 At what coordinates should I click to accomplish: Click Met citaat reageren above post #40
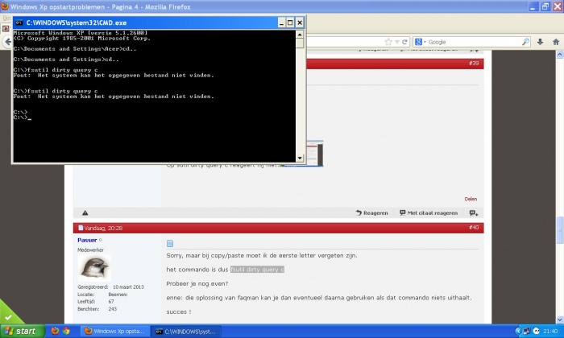[429, 213]
